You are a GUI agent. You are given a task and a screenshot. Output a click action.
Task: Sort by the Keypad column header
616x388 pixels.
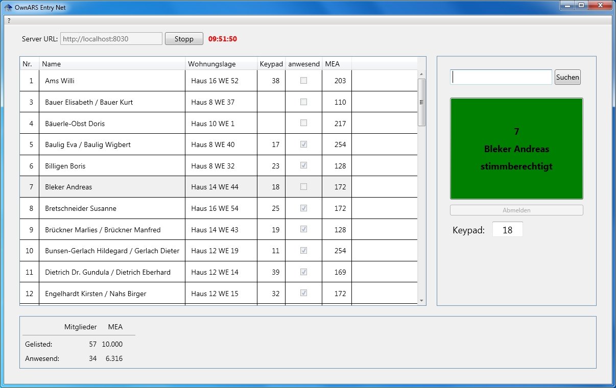[x=271, y=64]
